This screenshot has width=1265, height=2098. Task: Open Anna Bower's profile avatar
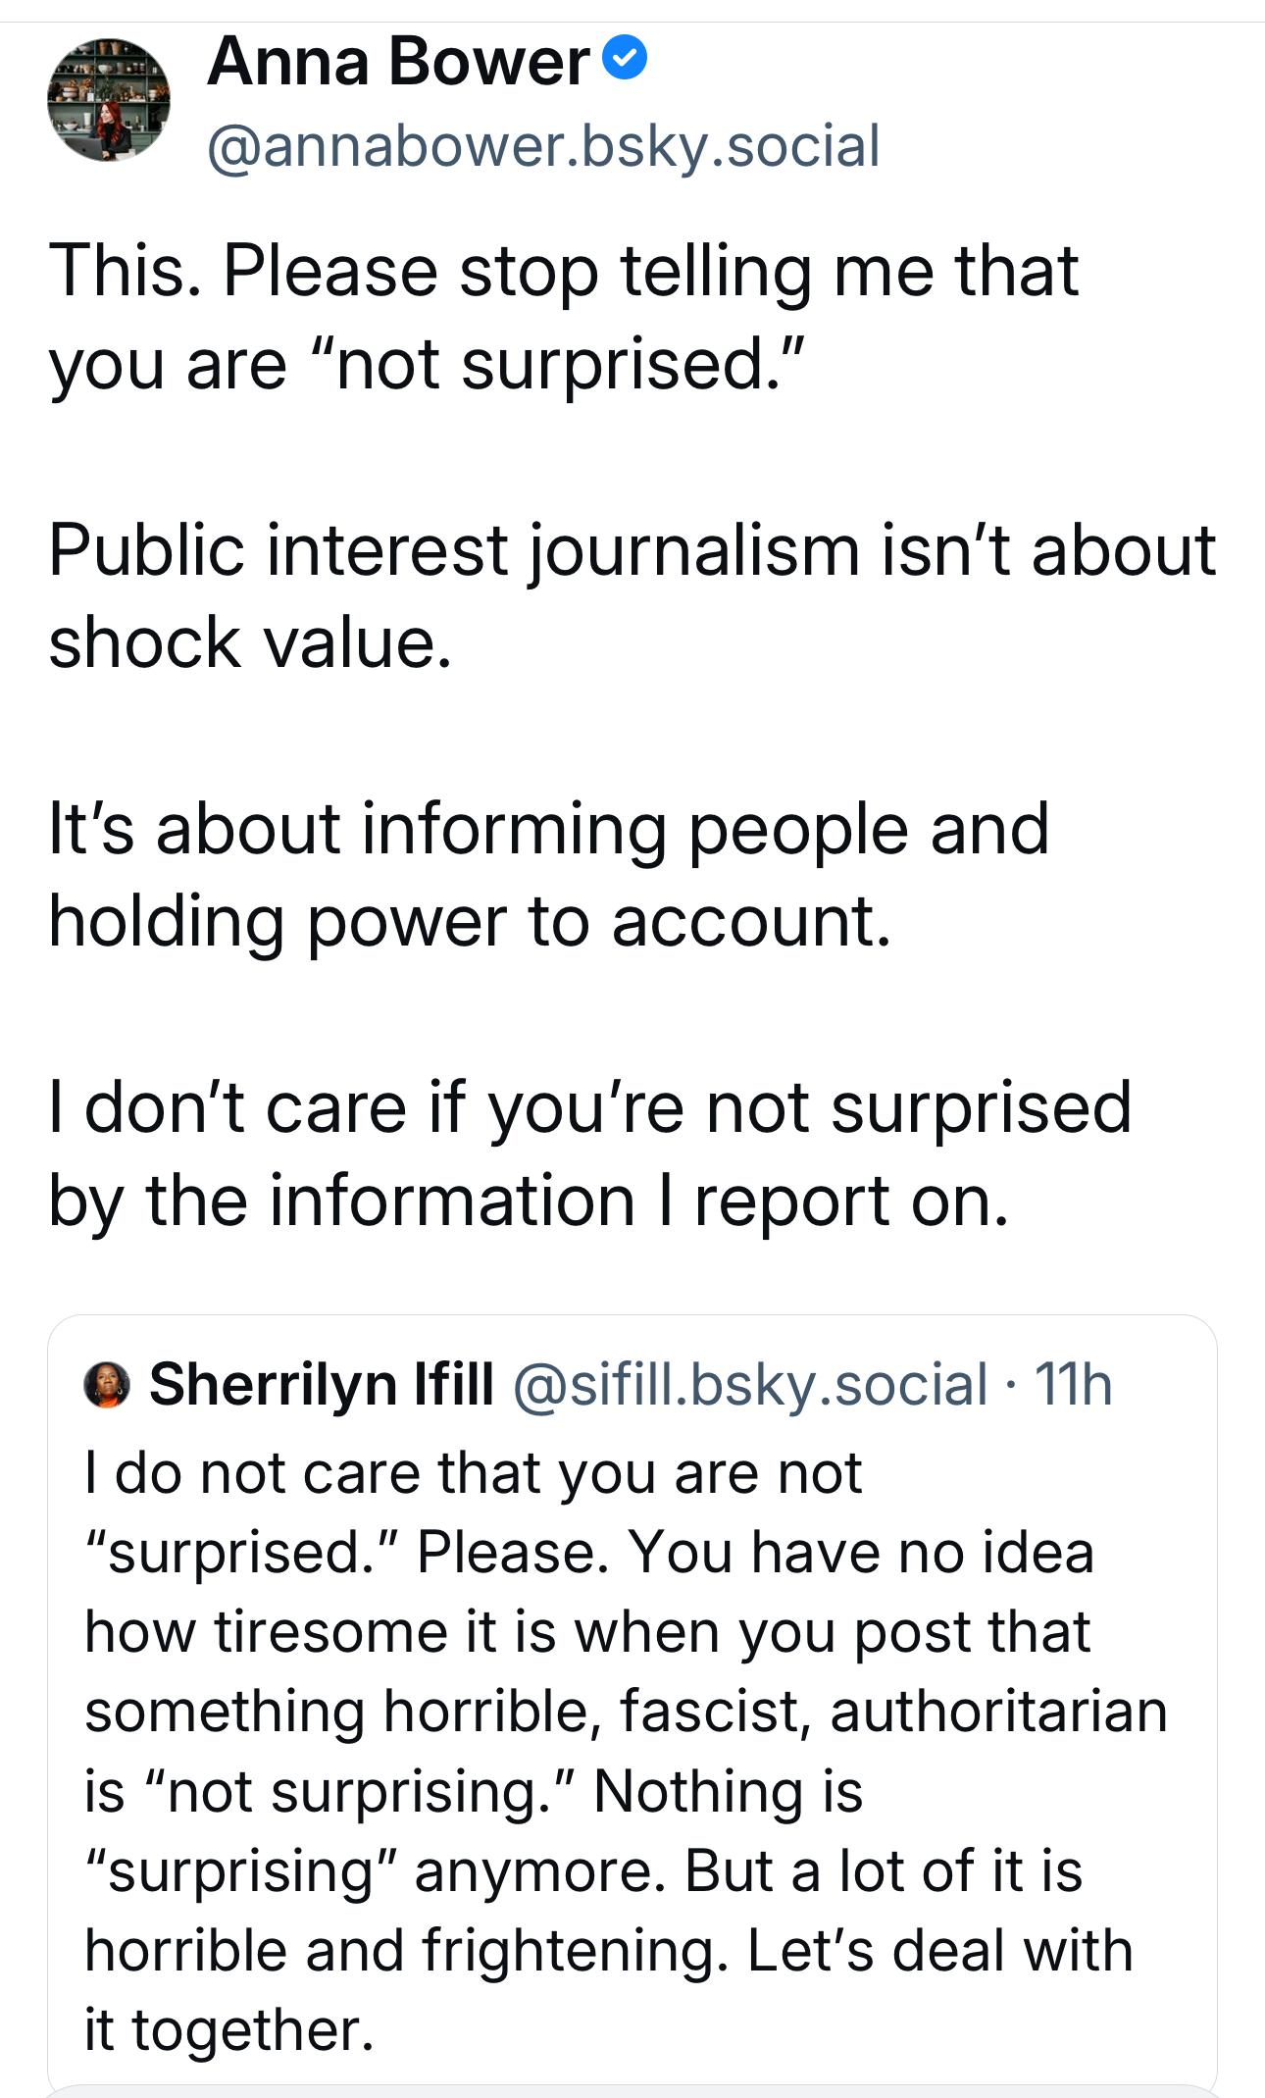tap(108, 100)
